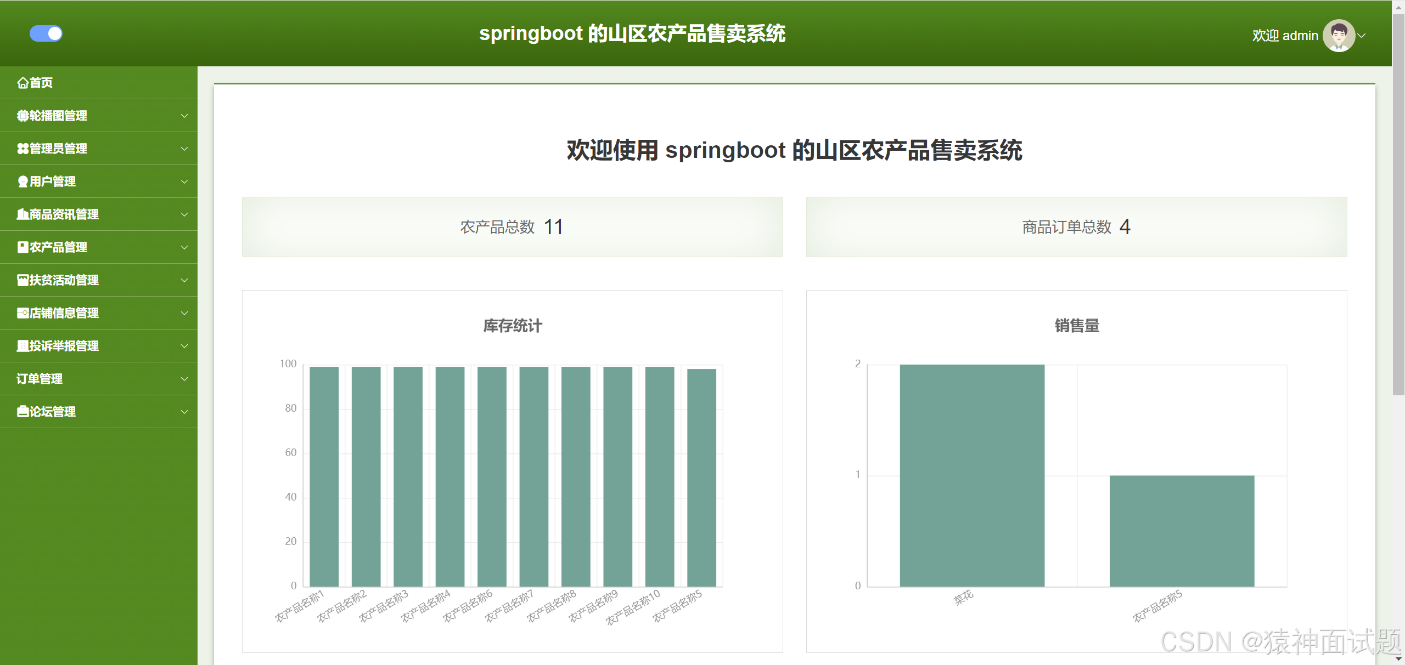
Task: Open the 首页 menu item
Action: pos(41,83)
